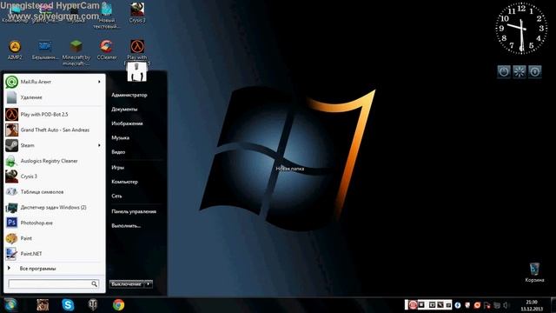
Task: Open Панель управления
Action: coord(134,211)
